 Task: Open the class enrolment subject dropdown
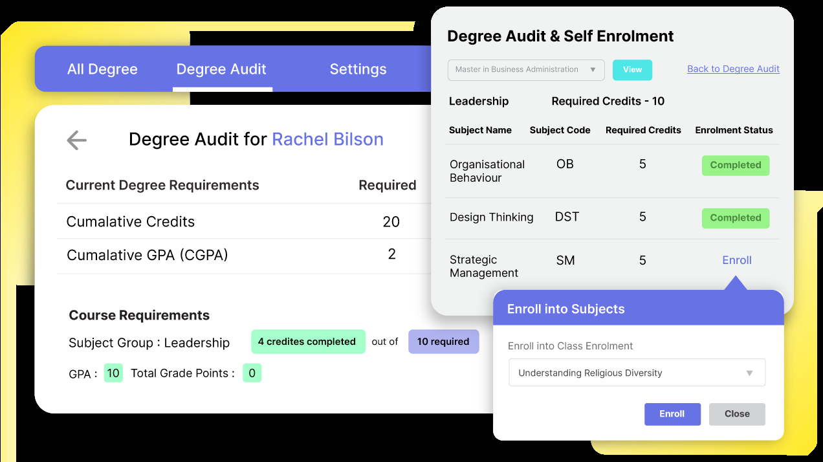pos(637,372)
